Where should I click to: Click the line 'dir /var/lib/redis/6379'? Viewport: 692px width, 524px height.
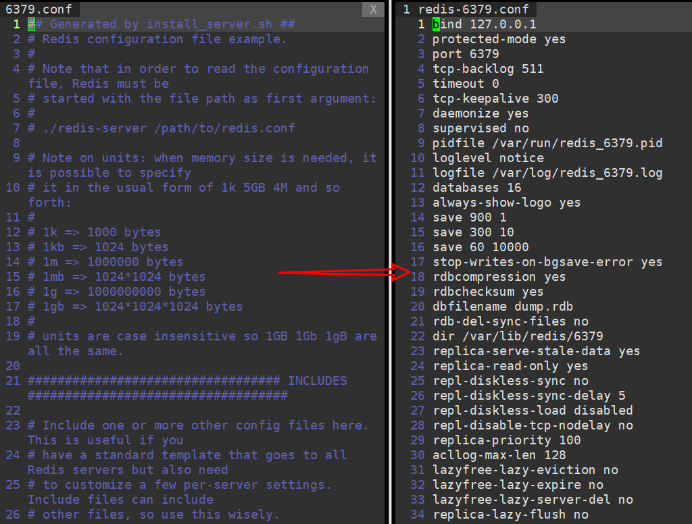pos(518,336)
